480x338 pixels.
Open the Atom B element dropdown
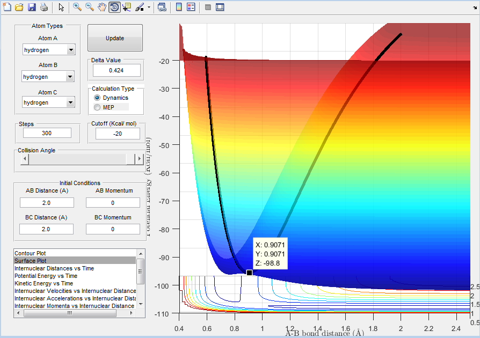(x=70, y=77)
